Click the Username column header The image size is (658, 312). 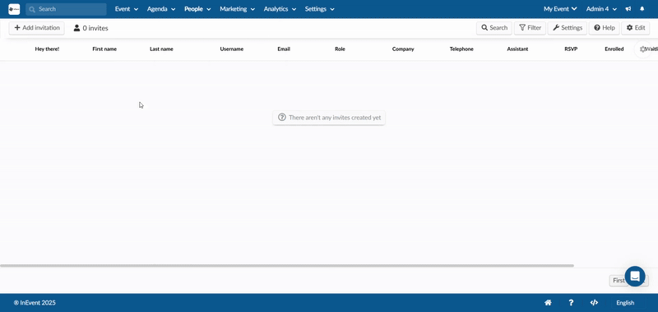232,49
